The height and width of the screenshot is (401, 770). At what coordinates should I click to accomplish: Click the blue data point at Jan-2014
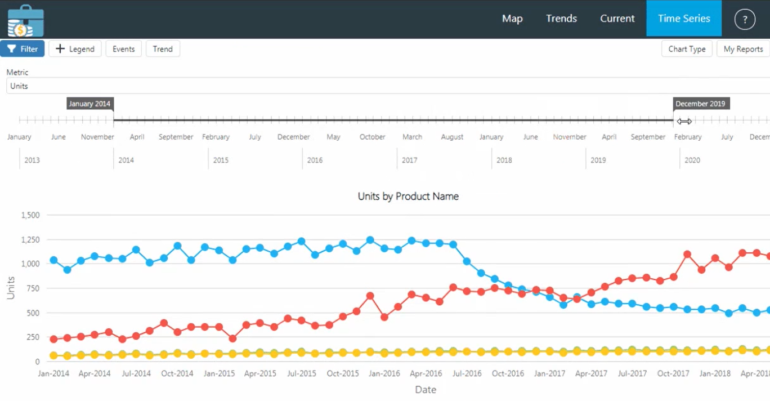coord(53,260)
